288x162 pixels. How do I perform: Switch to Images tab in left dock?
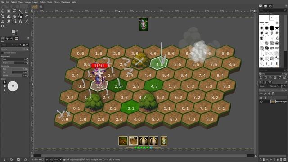coord(16,38)
